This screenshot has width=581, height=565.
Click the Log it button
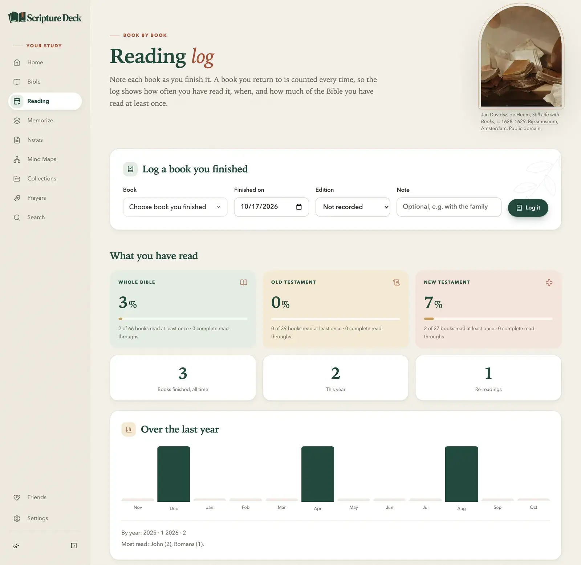pos(528,208)
